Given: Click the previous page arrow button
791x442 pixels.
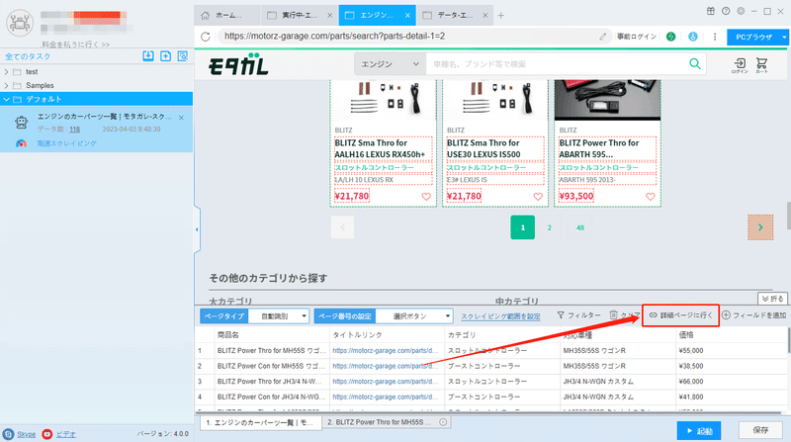Looking at the screenshot, I should coord(342,227).
